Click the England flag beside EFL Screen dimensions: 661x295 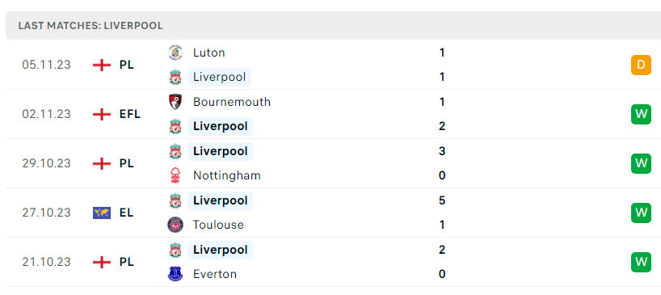[x=102, y=114]
